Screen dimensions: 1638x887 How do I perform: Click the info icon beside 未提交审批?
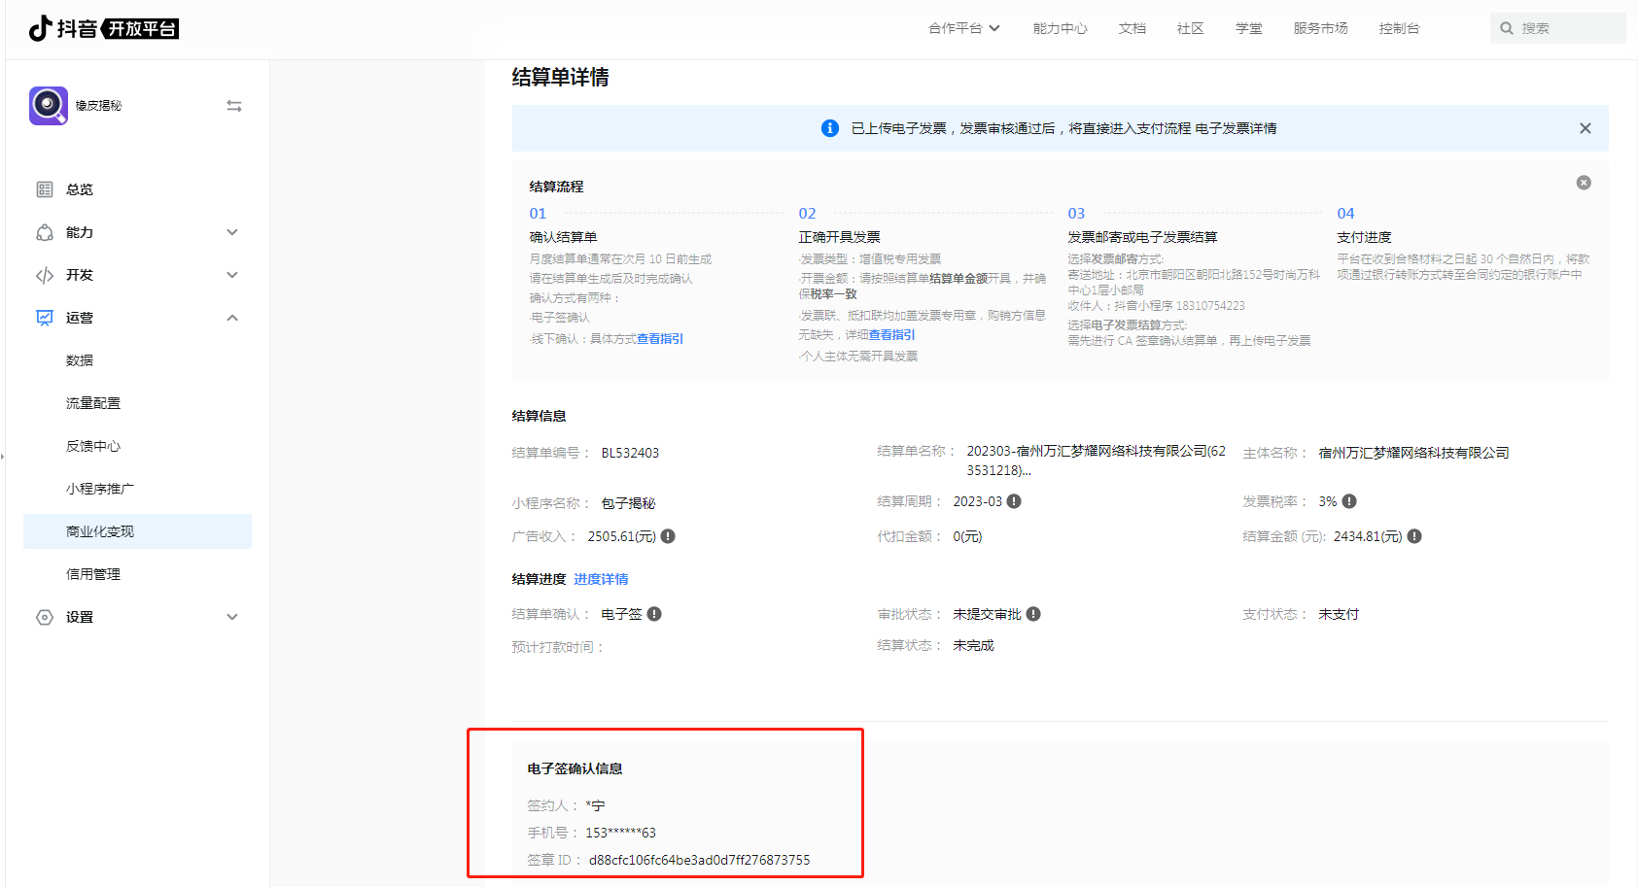click(x=1033, y=614)
